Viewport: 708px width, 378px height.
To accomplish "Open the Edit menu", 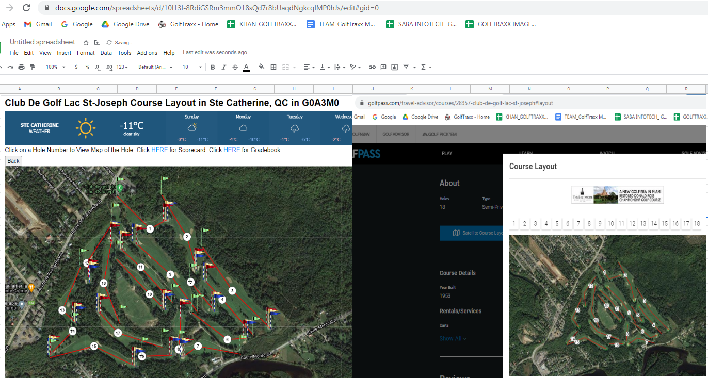I will (x=29, y=53).
